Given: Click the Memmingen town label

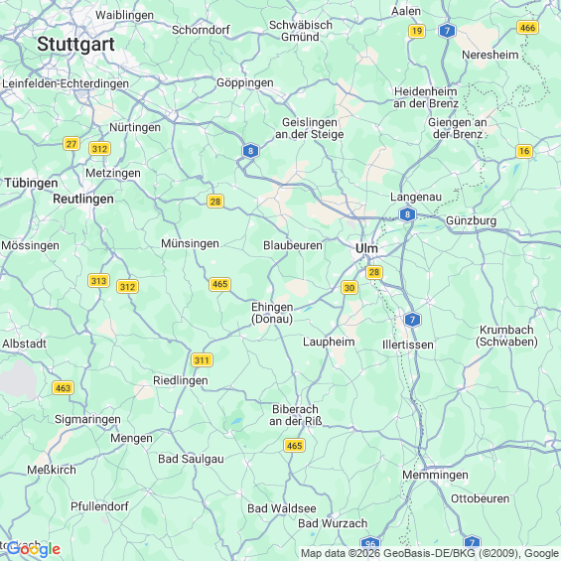Looking at the screenshot, I should tap(435, 475).
